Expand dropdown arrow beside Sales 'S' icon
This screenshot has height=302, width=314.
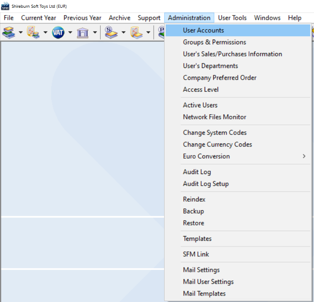(x=124, y=32)
